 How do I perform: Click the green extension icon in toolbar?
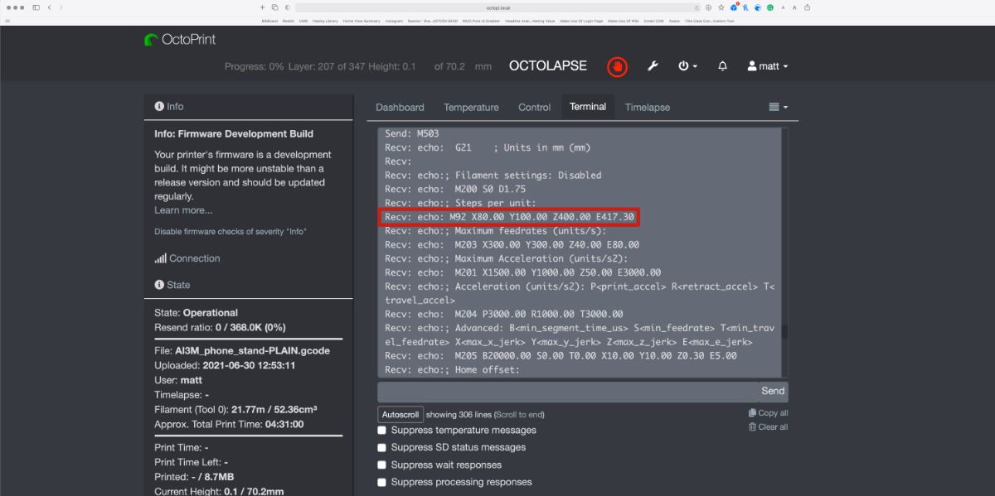pyautogui.click(x=770, y=7)
